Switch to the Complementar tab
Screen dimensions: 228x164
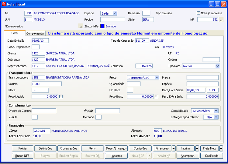pos(36,33)
